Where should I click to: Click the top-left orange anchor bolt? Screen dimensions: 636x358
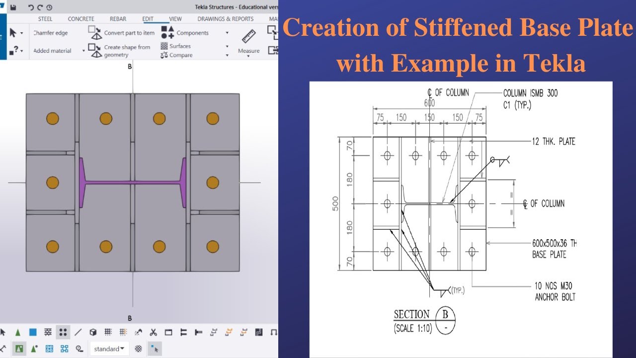(52, 118)
